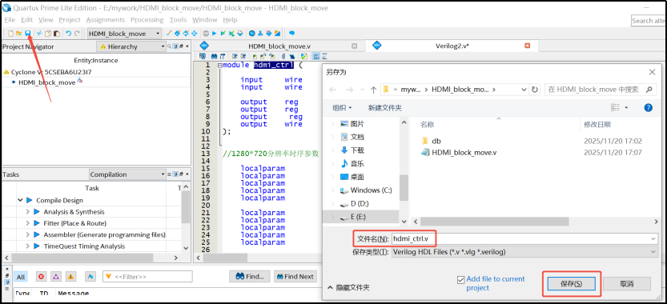The height and width of the screenshot is (304, 667).
Task: Toggle the blue flag message filter
Action: (x=90, y=277)
